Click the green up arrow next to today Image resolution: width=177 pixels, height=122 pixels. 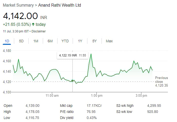click(33, 24)
